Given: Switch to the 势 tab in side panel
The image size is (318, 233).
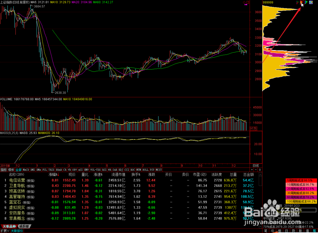Looking at the screenshot, I should (x=294, y=231).
